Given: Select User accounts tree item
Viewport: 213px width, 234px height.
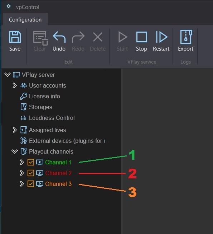Looking at the screenshot, I should click(x=48, y=85).
